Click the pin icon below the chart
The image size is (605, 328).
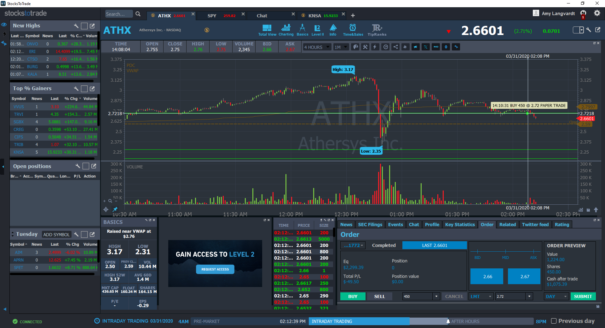click(x=115, y=209)
